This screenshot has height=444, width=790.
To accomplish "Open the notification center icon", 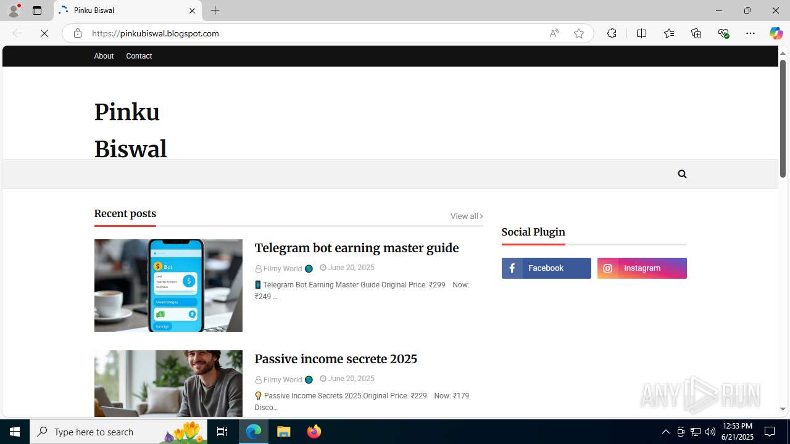I will (x=770, y=432).
